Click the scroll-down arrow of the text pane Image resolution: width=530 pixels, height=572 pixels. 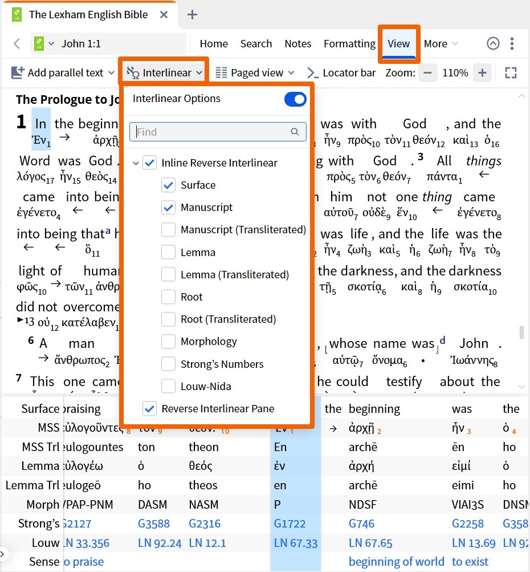tap(521, 387)
